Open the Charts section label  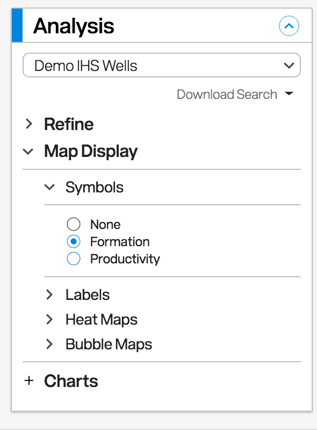(71, 381)
